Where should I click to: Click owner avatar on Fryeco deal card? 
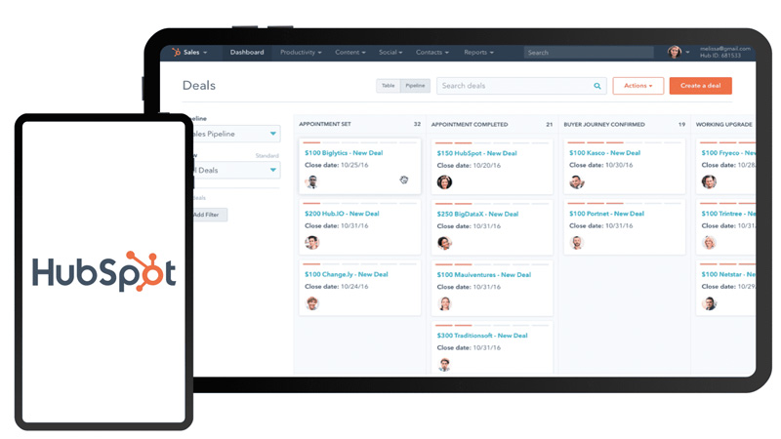click(x=709, y=182)
